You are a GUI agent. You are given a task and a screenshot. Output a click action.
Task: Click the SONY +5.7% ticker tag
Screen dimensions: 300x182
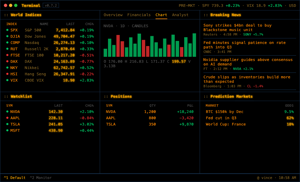pyautogui.click(x=253, y=34)
